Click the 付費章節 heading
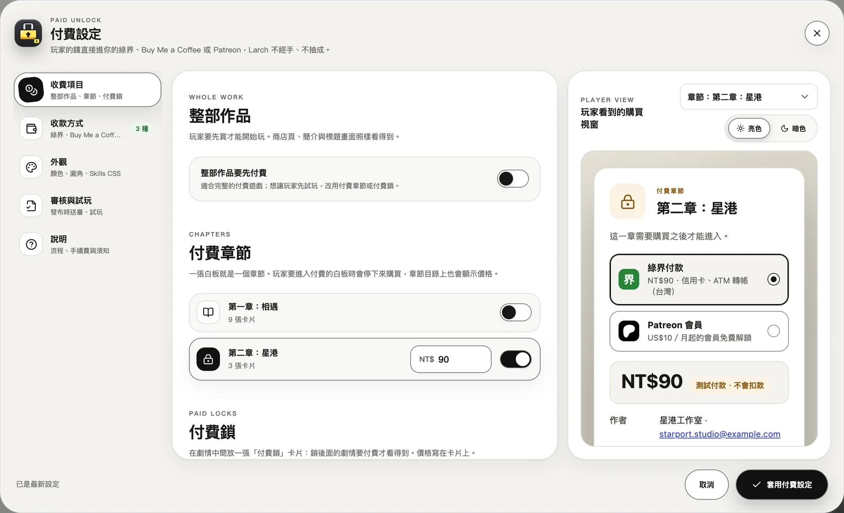 pyautogui.click(x=220, y=253)
